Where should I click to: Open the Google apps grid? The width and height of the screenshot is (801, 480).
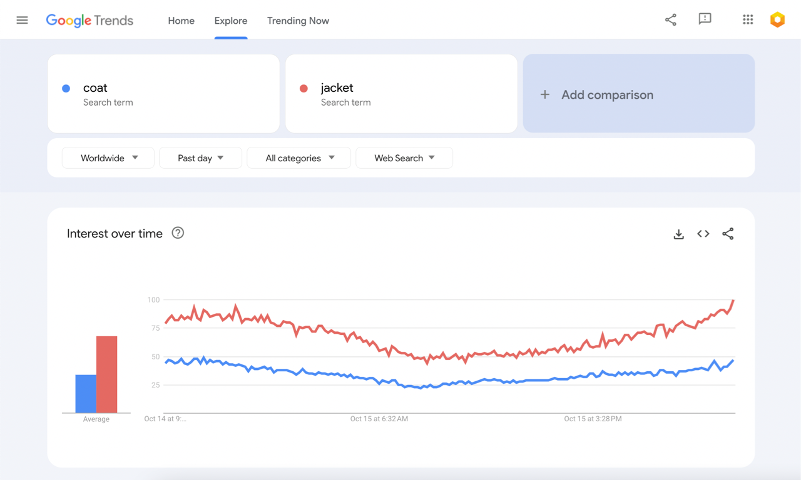pyautogui.click(x=748, y=20)
